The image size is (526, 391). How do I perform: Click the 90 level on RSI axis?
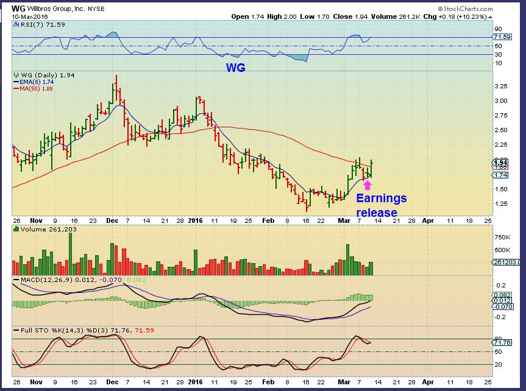tap(498, 29)
